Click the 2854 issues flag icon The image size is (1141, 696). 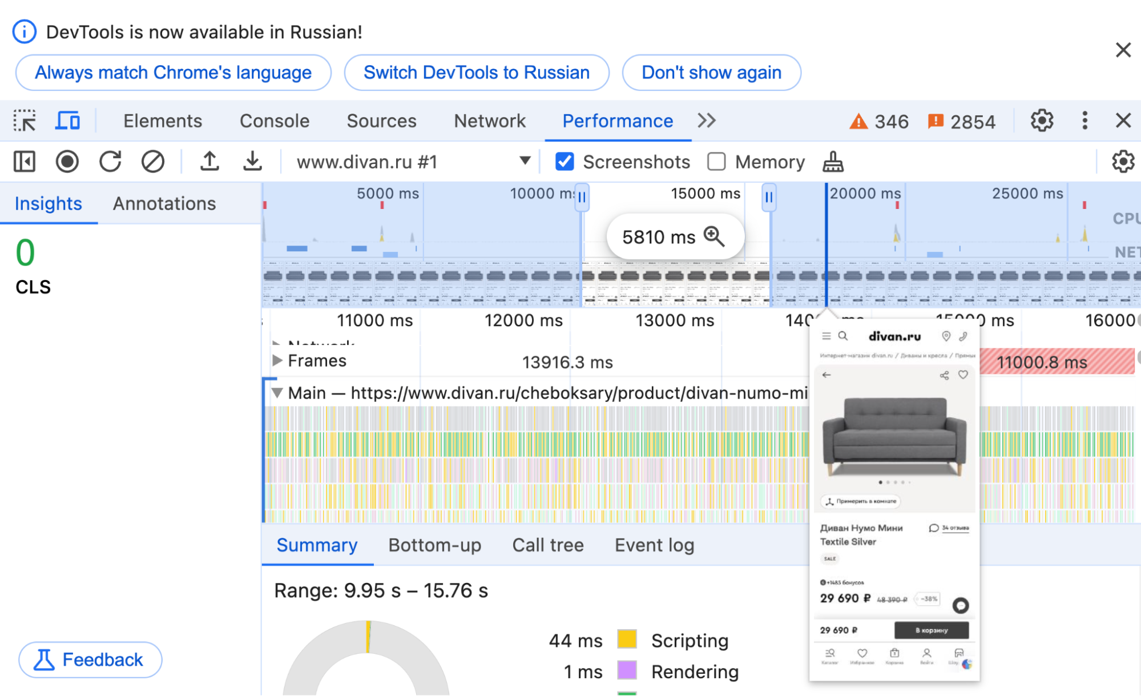coord(936,122)
